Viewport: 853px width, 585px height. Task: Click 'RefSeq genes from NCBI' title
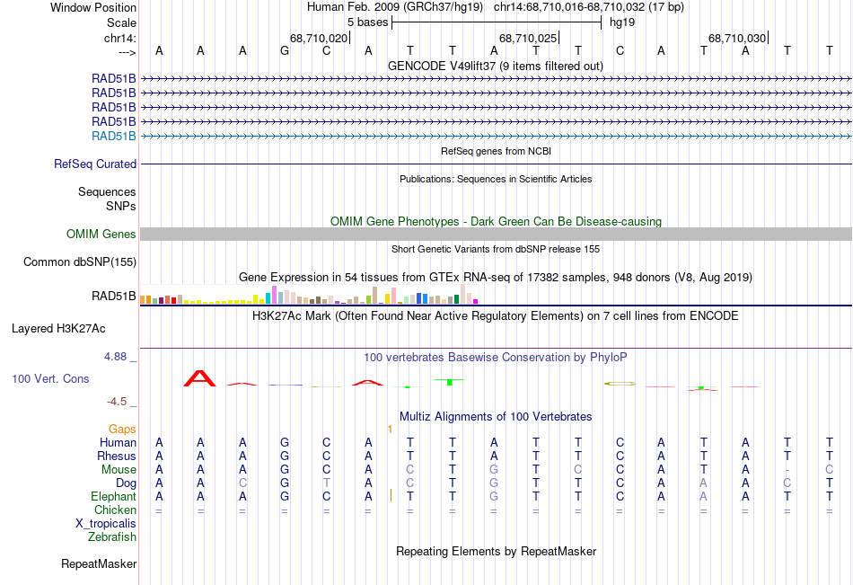[496, 151]
